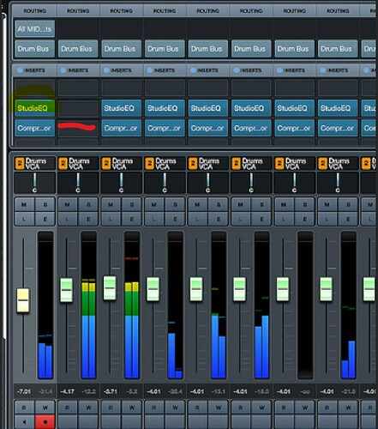The width and height of the screenshot is (378, 429).
Task: Click the green fader handle on the -4.17 channel
Action: [x=66, y=289]
